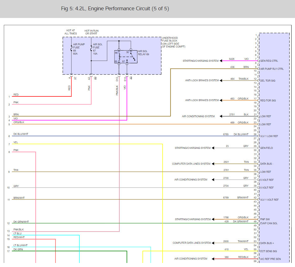The width and height of the screenshot is (295, 267).
Task: Click the Air Sol Relay 69 switch symbol
Action: tap(132, 57)
